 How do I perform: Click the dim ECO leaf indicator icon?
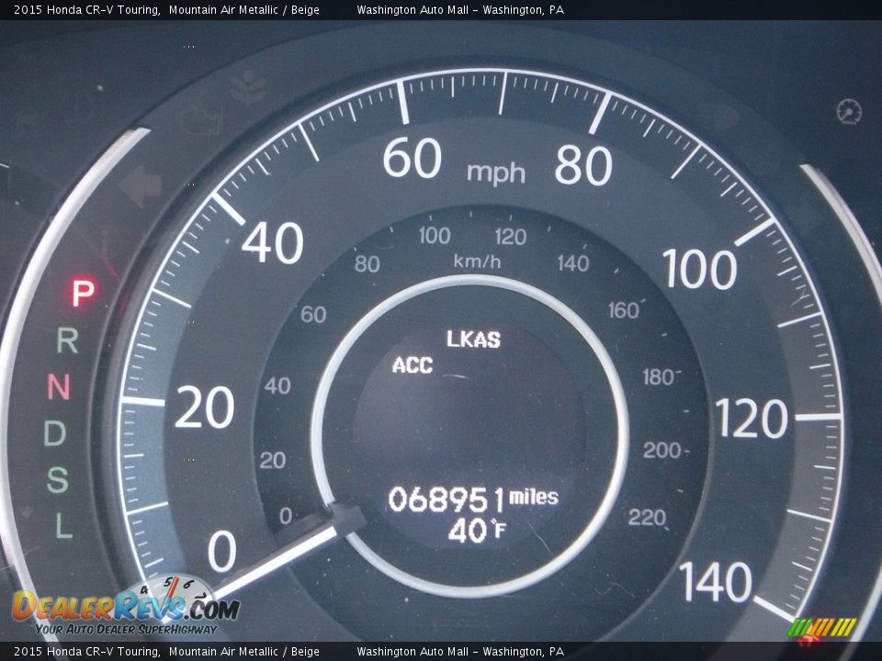(x=249, y=86)
